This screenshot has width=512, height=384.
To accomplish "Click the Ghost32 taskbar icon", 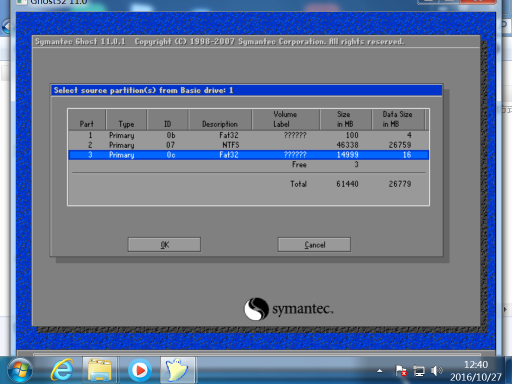I will [x=178, y=370].
